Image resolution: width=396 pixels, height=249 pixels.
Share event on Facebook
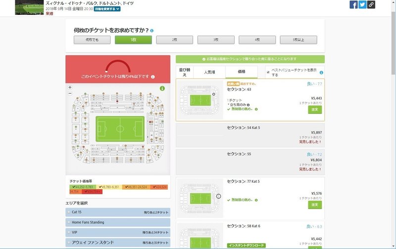353,4
